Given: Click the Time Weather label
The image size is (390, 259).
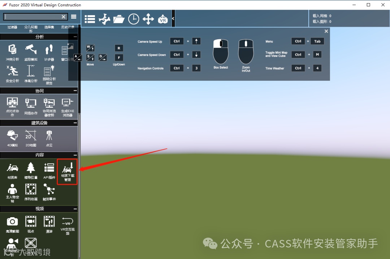Looking at the screenshot, I should tap(274, 68).
